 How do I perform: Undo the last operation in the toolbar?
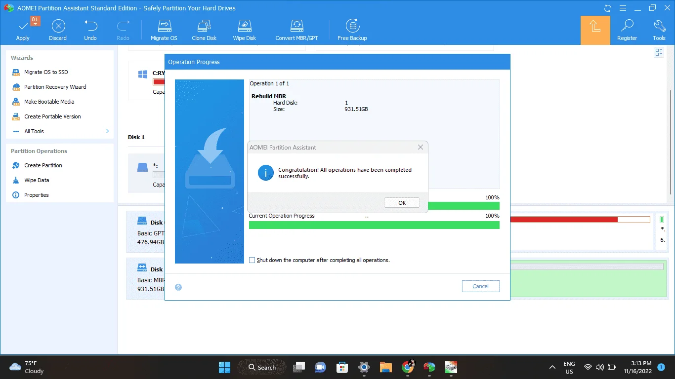90,30
